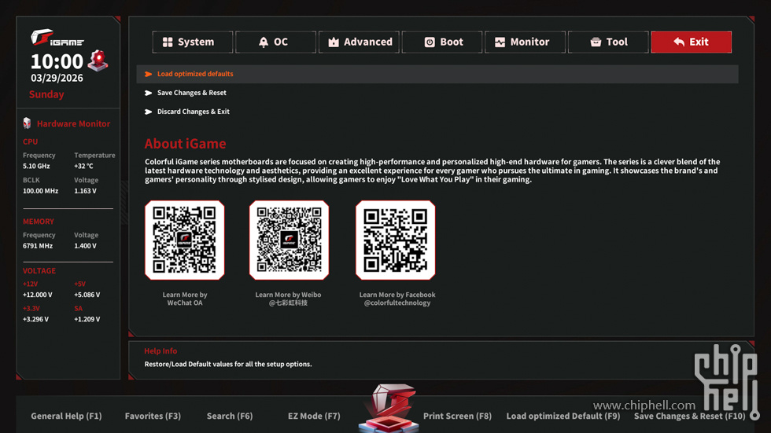The image size is (771, 433).
Task: Click CPU voltage value 1.163 V
Action: [85, 191]
